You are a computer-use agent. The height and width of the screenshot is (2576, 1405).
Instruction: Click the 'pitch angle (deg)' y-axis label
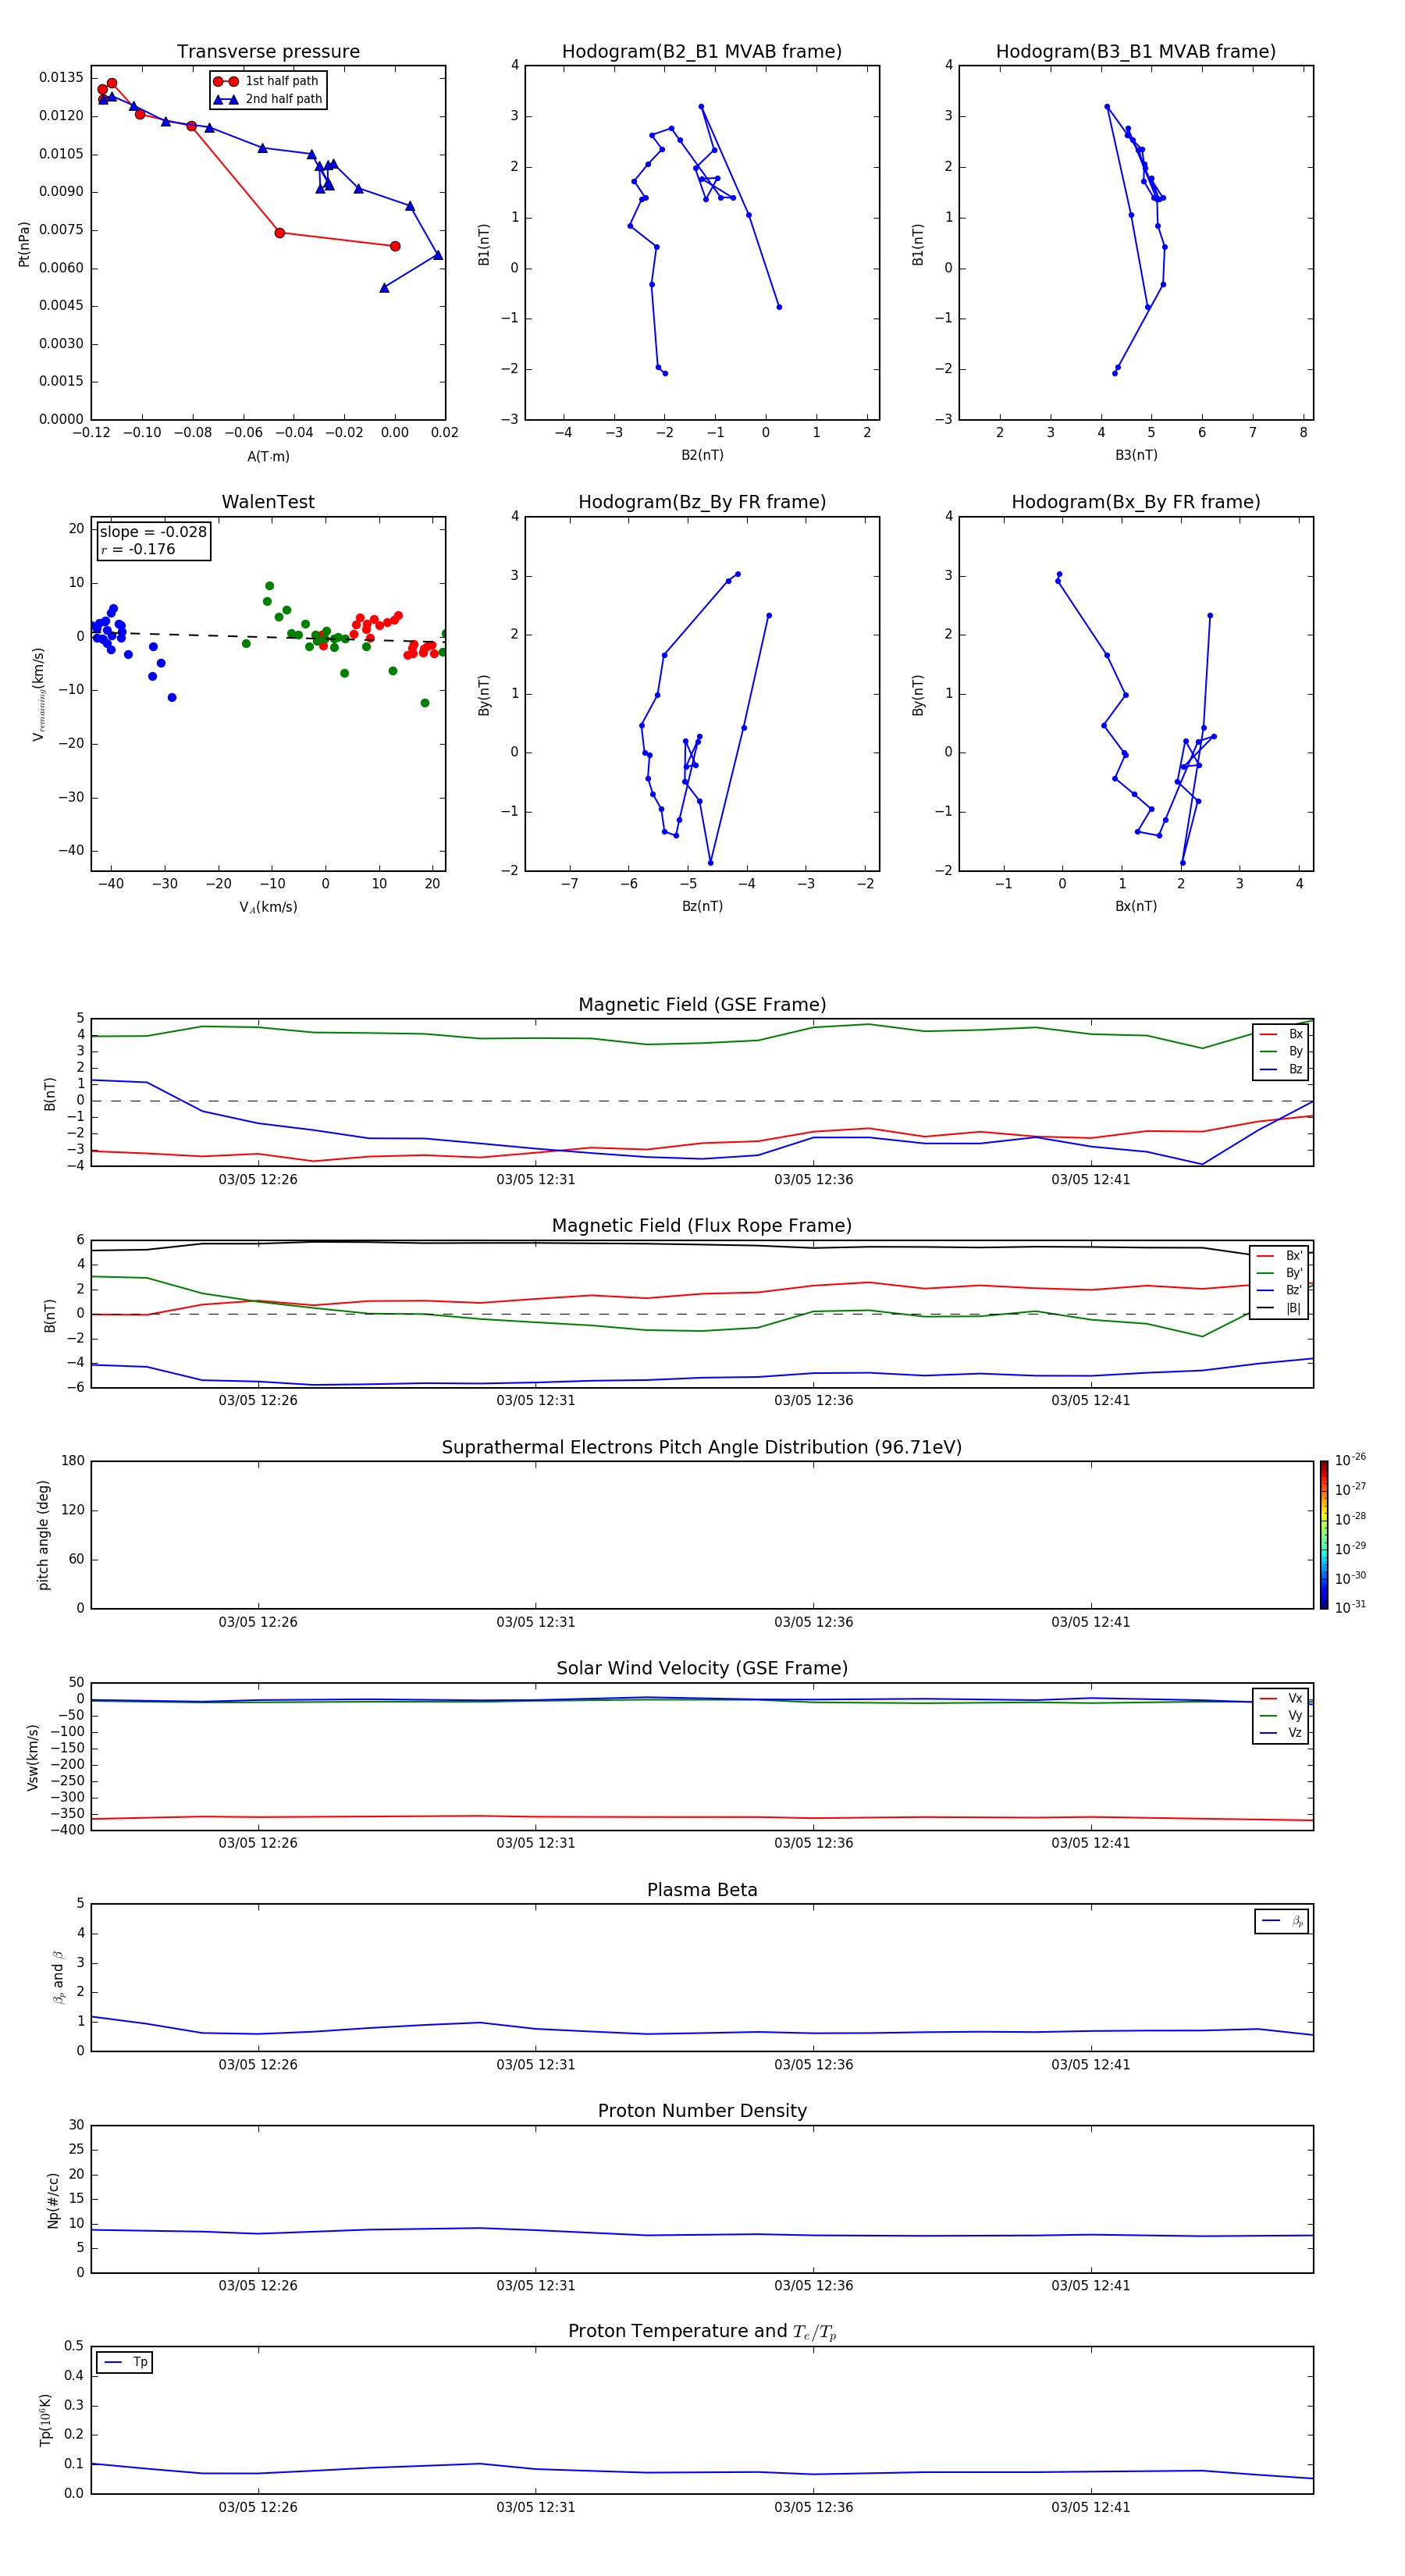[43, 1535]
